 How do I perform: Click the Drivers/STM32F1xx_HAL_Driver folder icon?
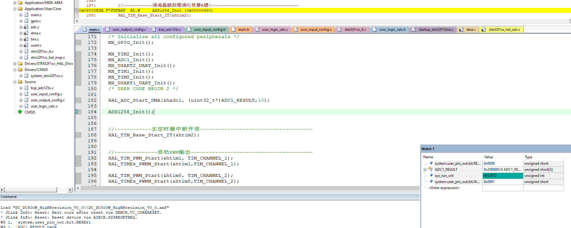pos(20,64)
